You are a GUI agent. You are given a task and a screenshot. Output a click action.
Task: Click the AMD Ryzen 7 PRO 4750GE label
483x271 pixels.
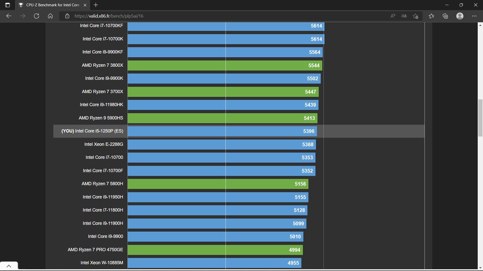click(x=95, y=250)
